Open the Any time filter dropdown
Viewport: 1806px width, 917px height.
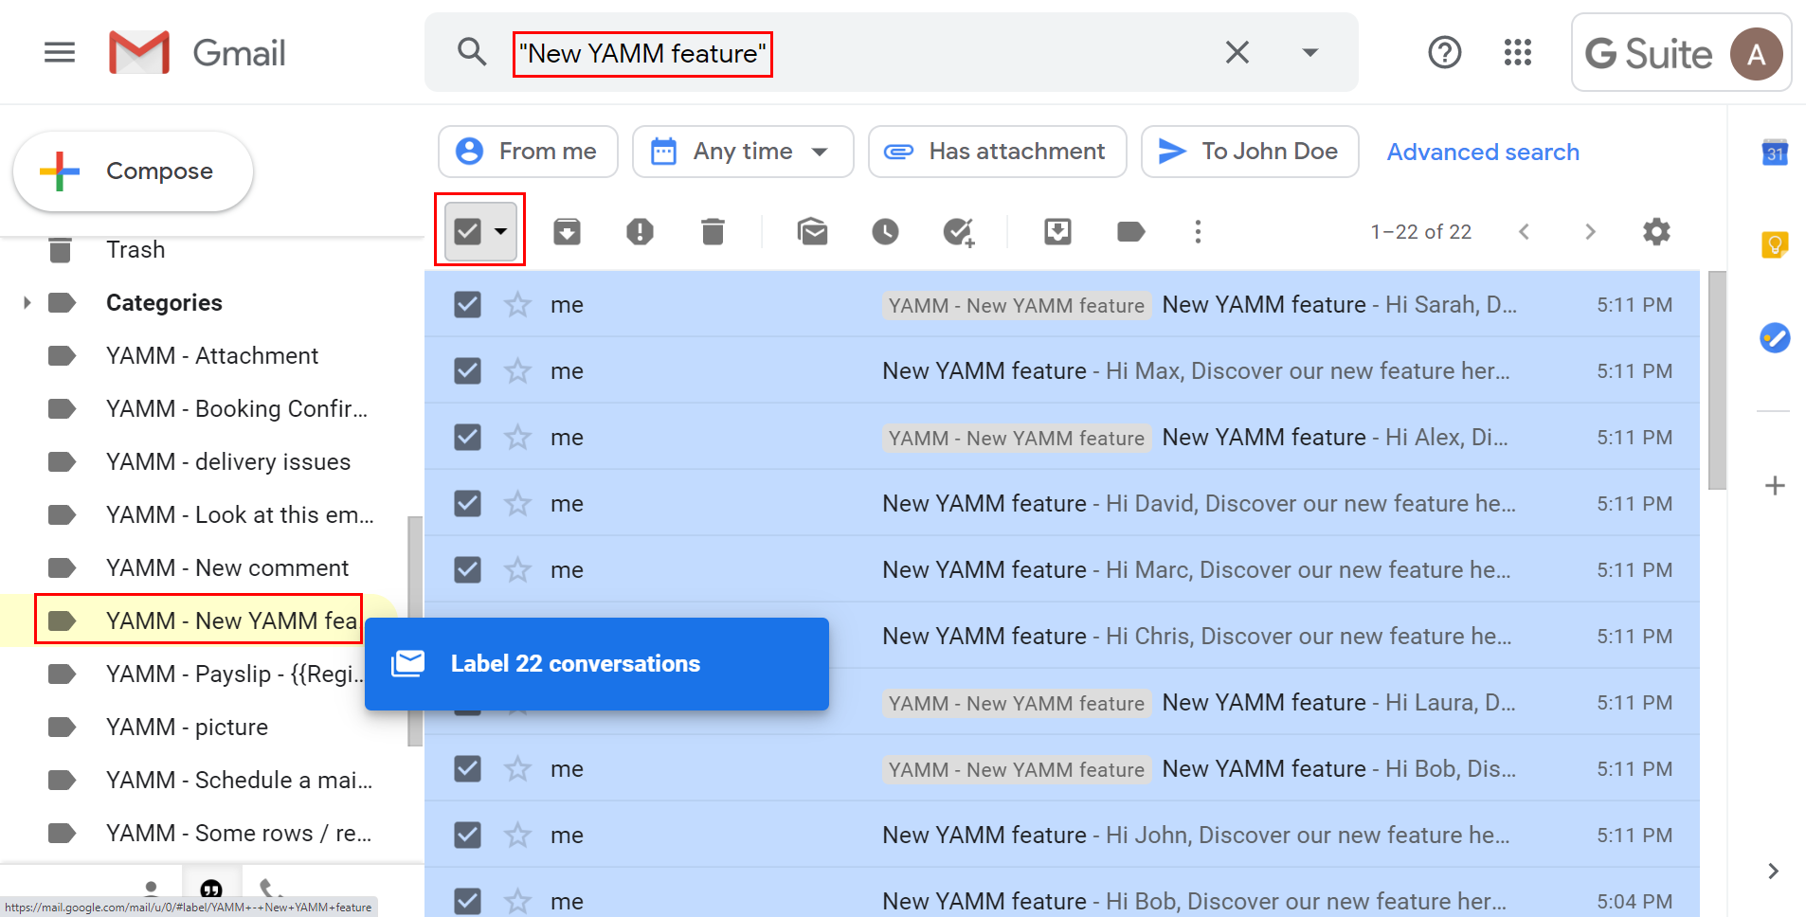[743, 152]
